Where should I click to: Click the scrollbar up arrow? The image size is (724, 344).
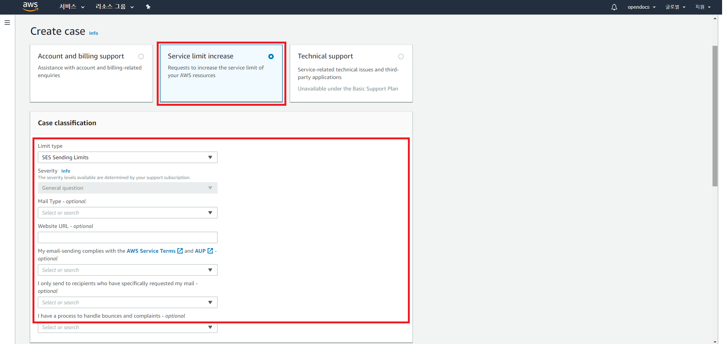(715, 18)
